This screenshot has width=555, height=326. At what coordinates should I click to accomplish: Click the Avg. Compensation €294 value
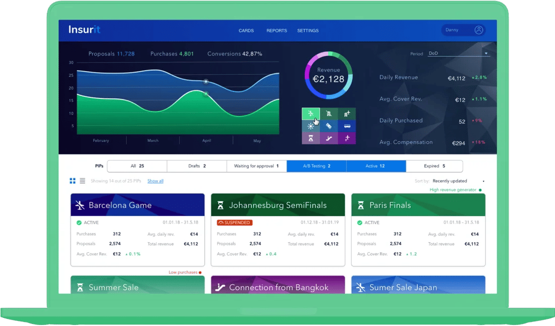pyautogui.click(x=459, y=143)
